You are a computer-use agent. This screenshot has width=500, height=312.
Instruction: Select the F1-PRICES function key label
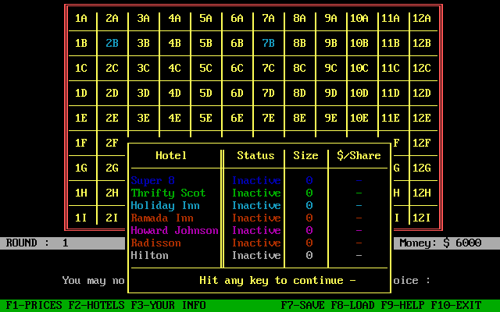click(x=34, y=305)
